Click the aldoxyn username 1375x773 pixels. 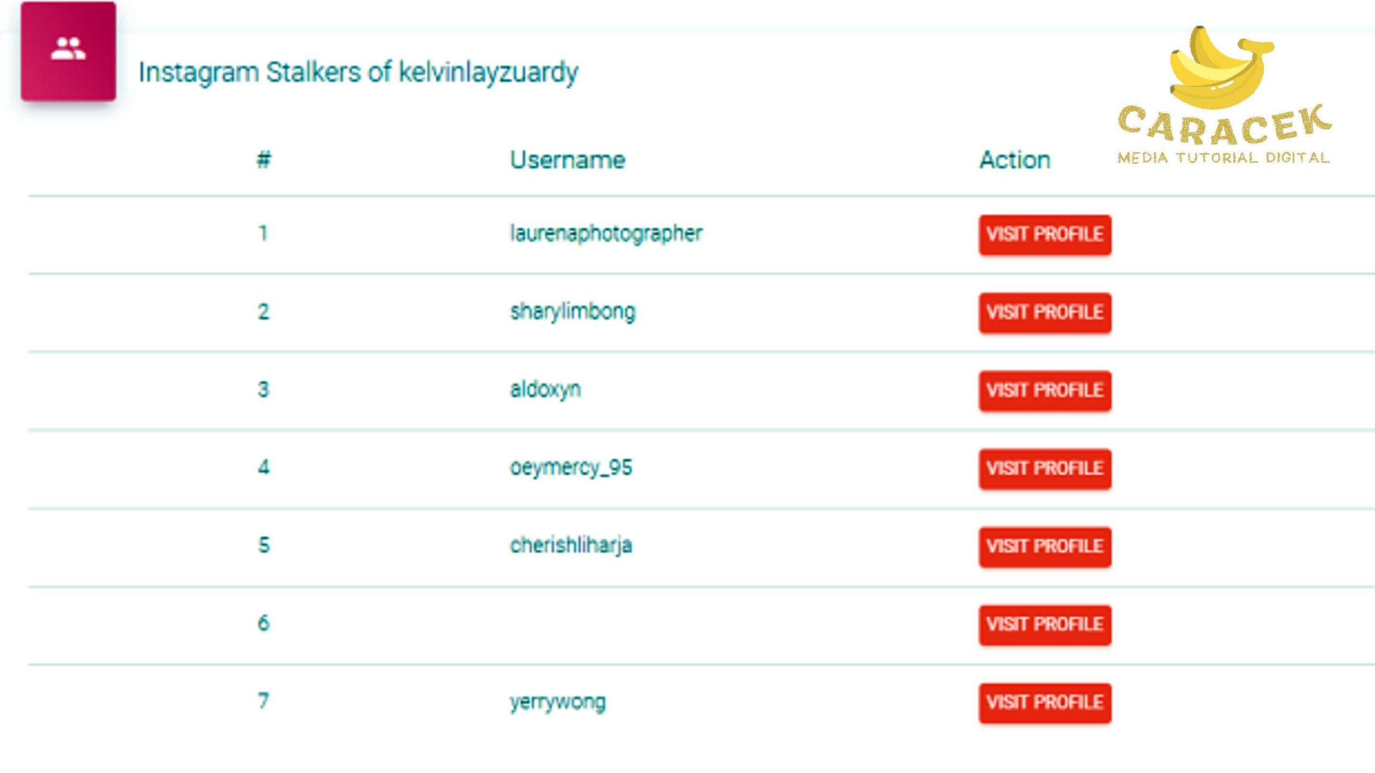coord(545,390)
